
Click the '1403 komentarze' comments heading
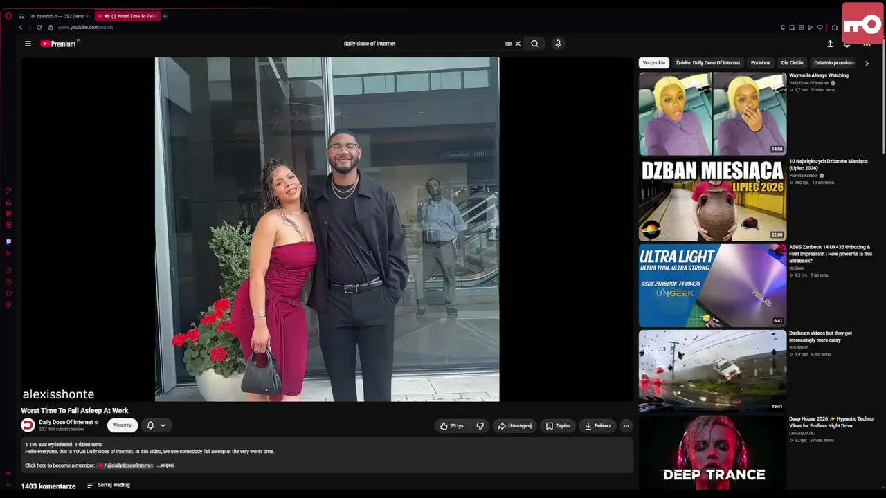pyautogui.click(x=48, y=486)
